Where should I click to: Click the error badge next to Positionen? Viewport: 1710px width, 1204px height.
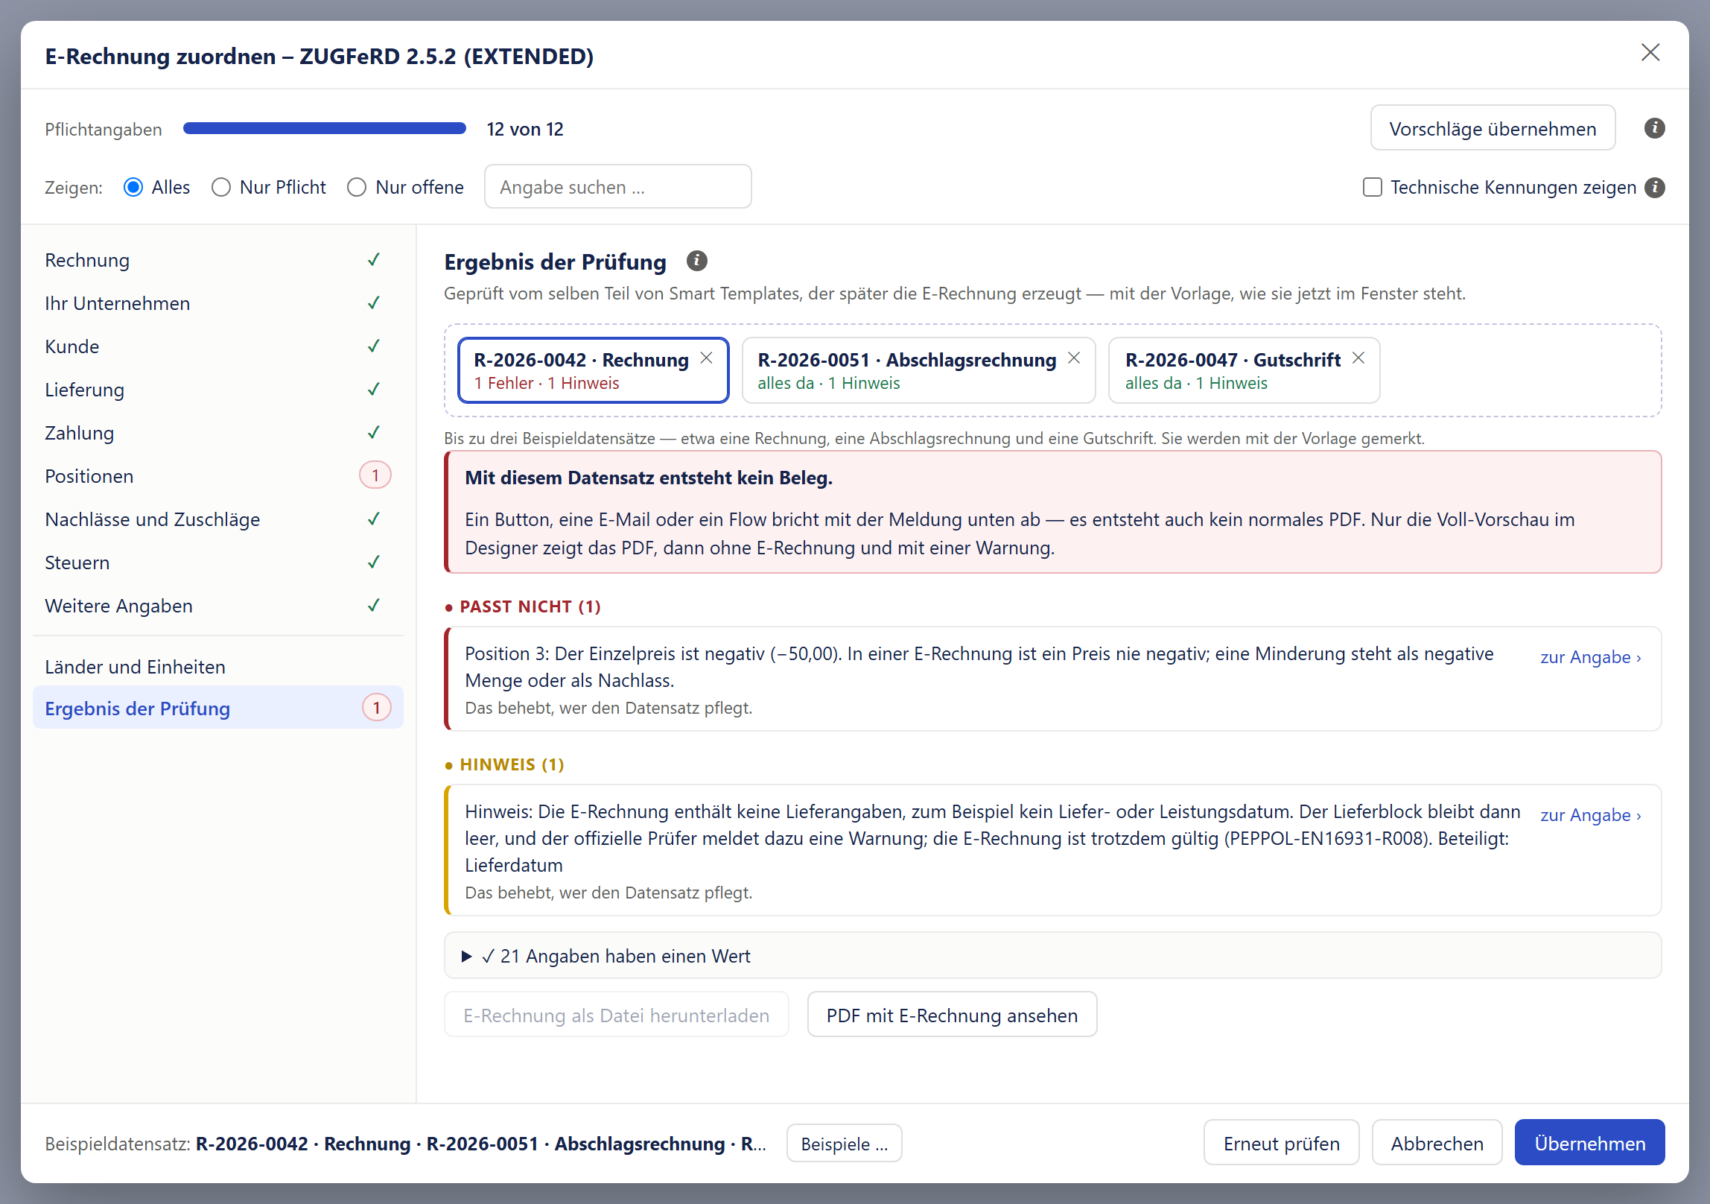[375, 475]
